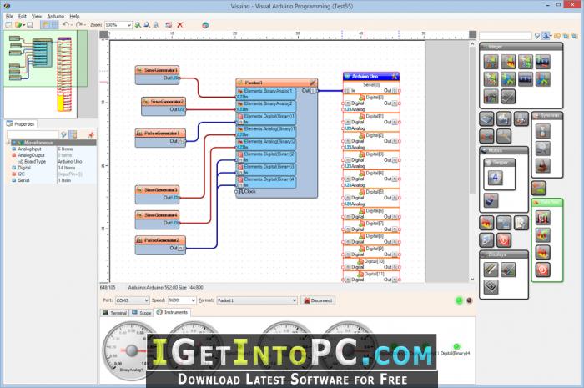
Task: Click the component palette search field
Action: [505, 36]
